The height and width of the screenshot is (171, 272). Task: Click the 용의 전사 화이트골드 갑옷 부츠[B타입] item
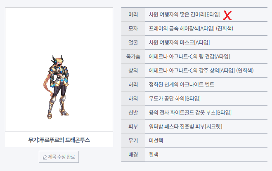[190, 113]
